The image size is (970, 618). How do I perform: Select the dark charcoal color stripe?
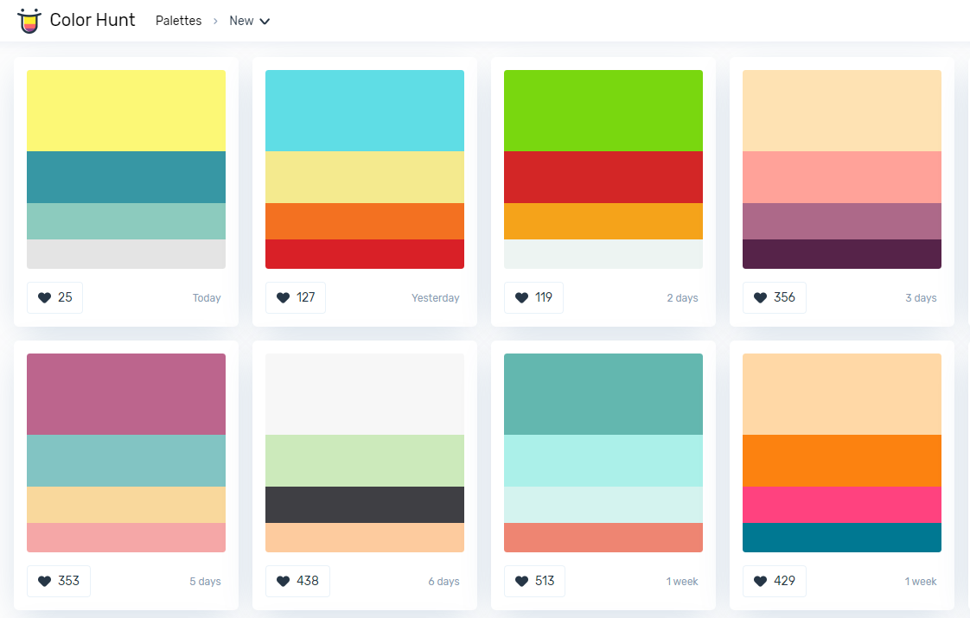(365, 505)
